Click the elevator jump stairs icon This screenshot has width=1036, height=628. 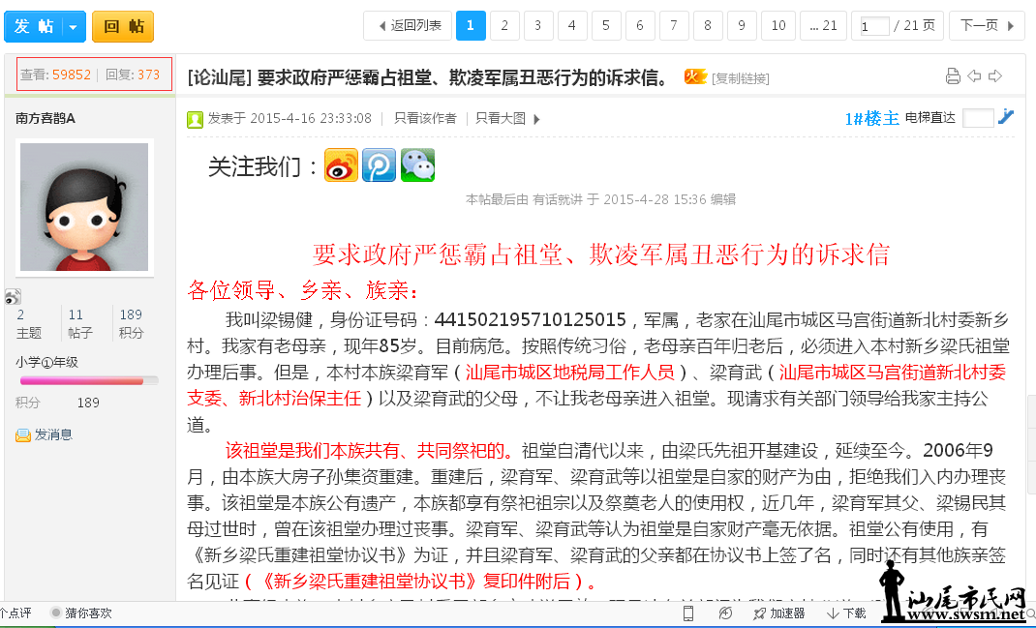(x=1006, y=117)
